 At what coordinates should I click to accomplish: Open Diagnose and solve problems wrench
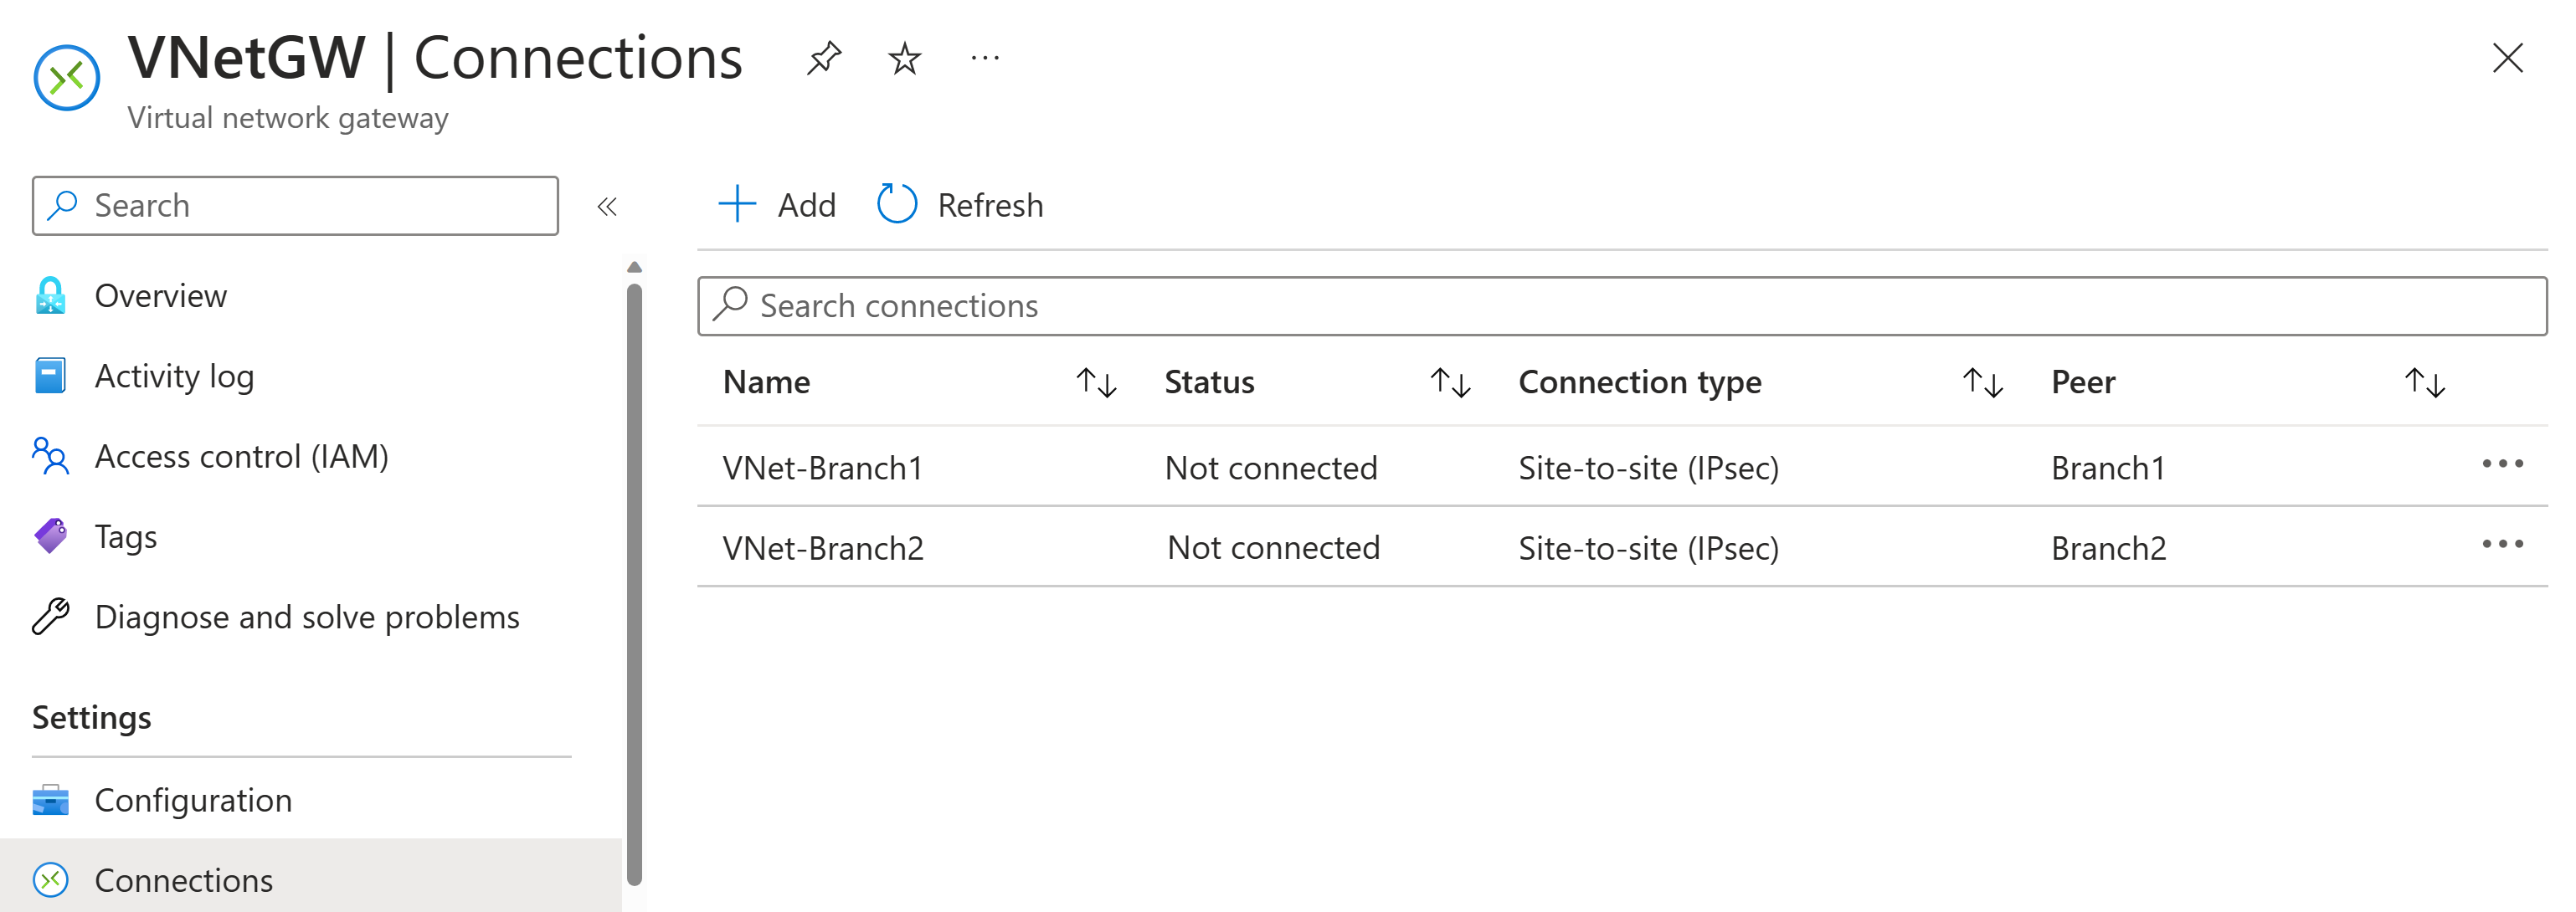pyautogui.click(x=51, y=617)
